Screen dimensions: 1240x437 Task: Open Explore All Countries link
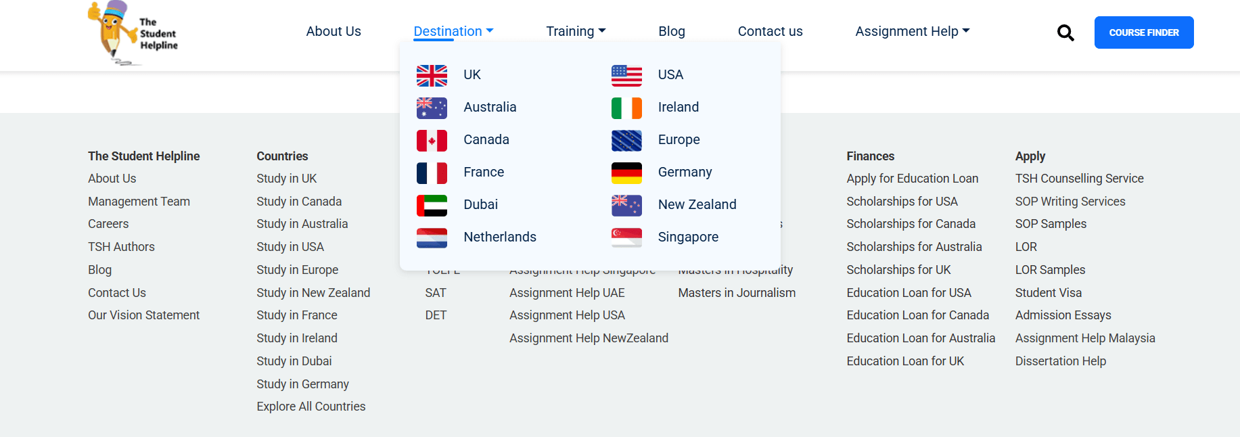click(311, 407)
